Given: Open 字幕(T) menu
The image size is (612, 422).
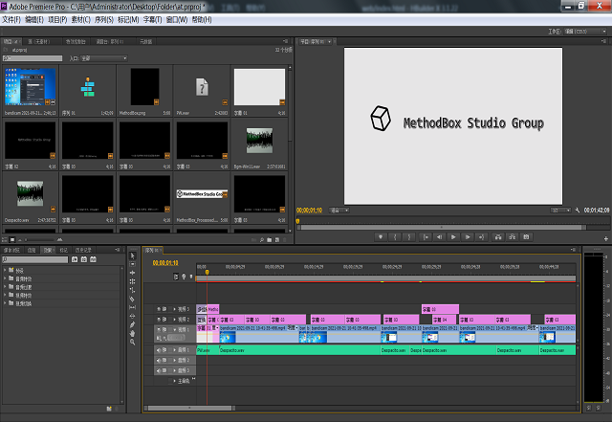Looking at the screenshot, I should click(152, 19).
